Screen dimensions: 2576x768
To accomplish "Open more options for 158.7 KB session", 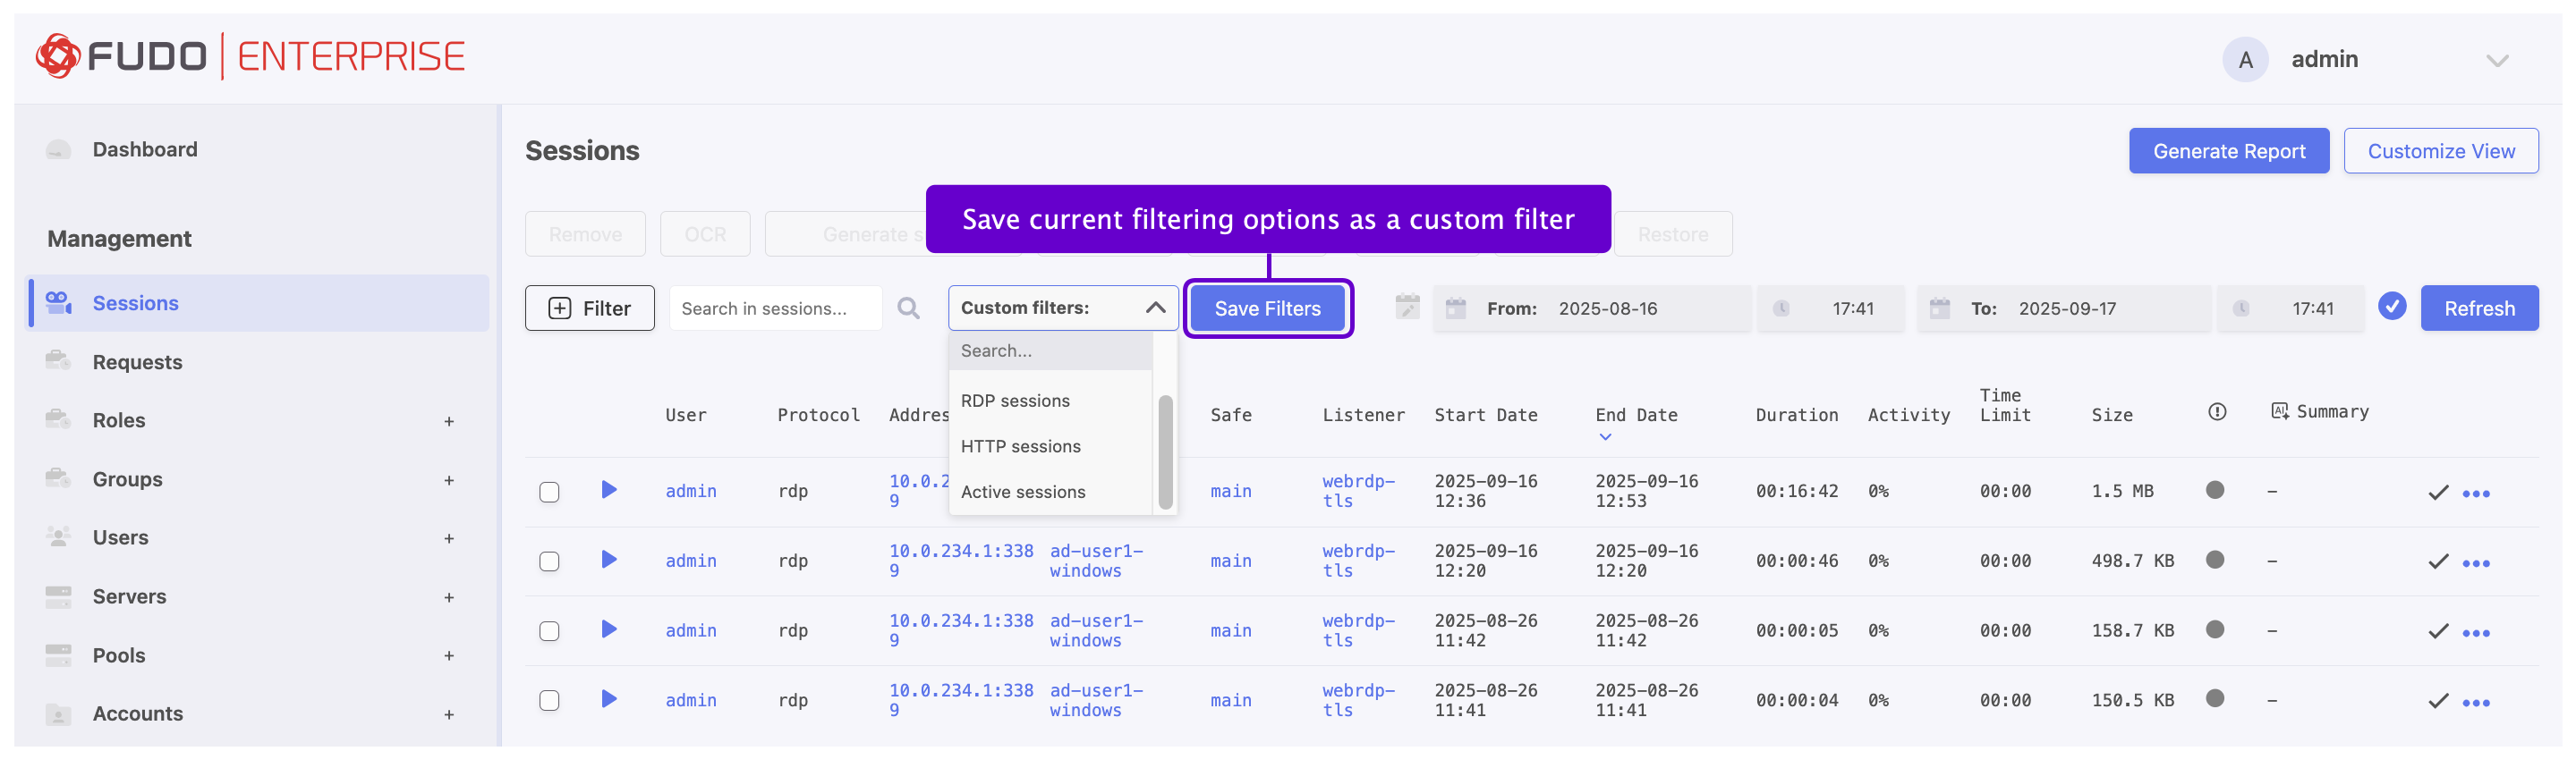I will tap(2475, 633).
